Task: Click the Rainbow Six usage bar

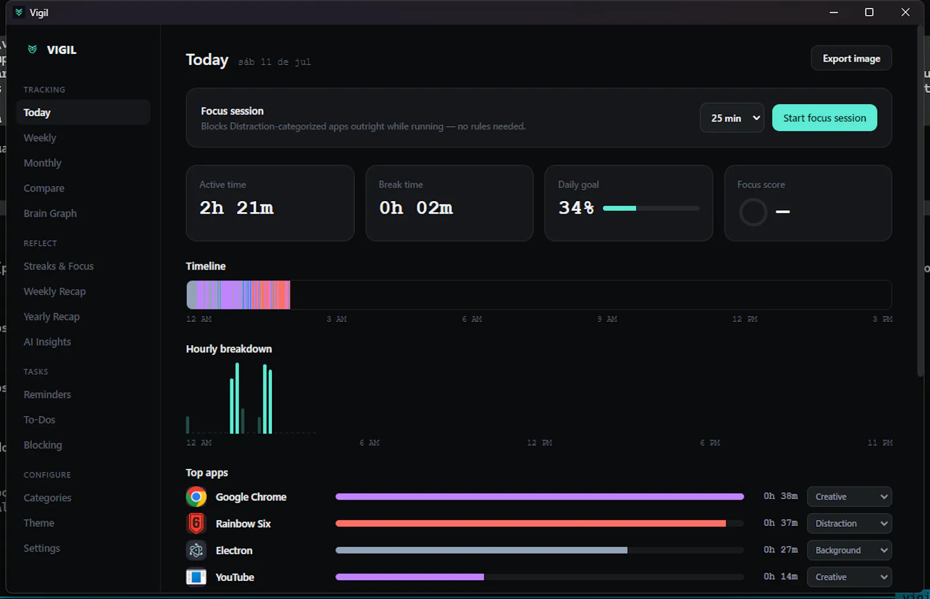Action: [x=539, y=523]
